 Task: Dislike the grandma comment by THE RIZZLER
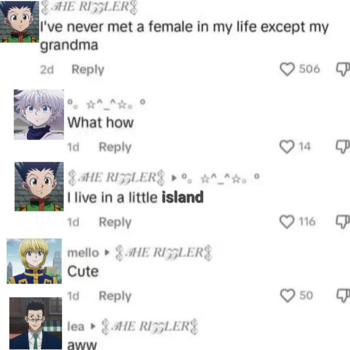(343, 69)
